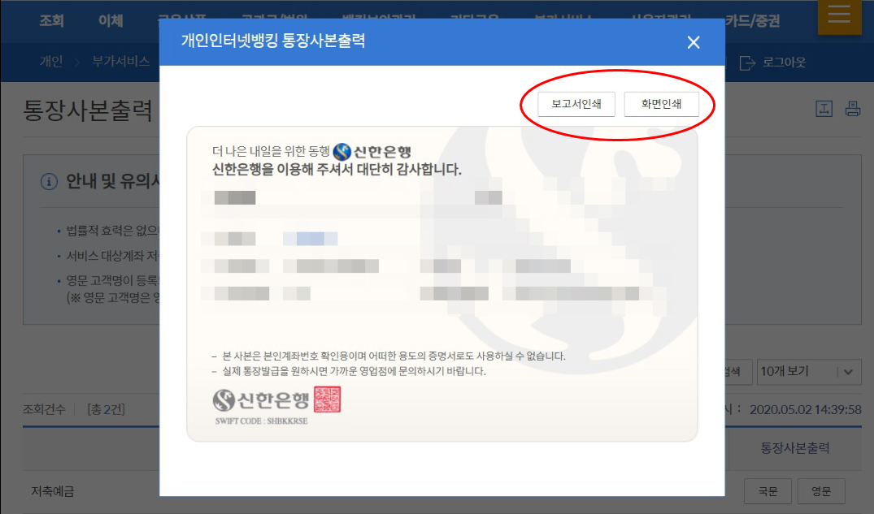Click the red bank seal stamp

(327, 400)
